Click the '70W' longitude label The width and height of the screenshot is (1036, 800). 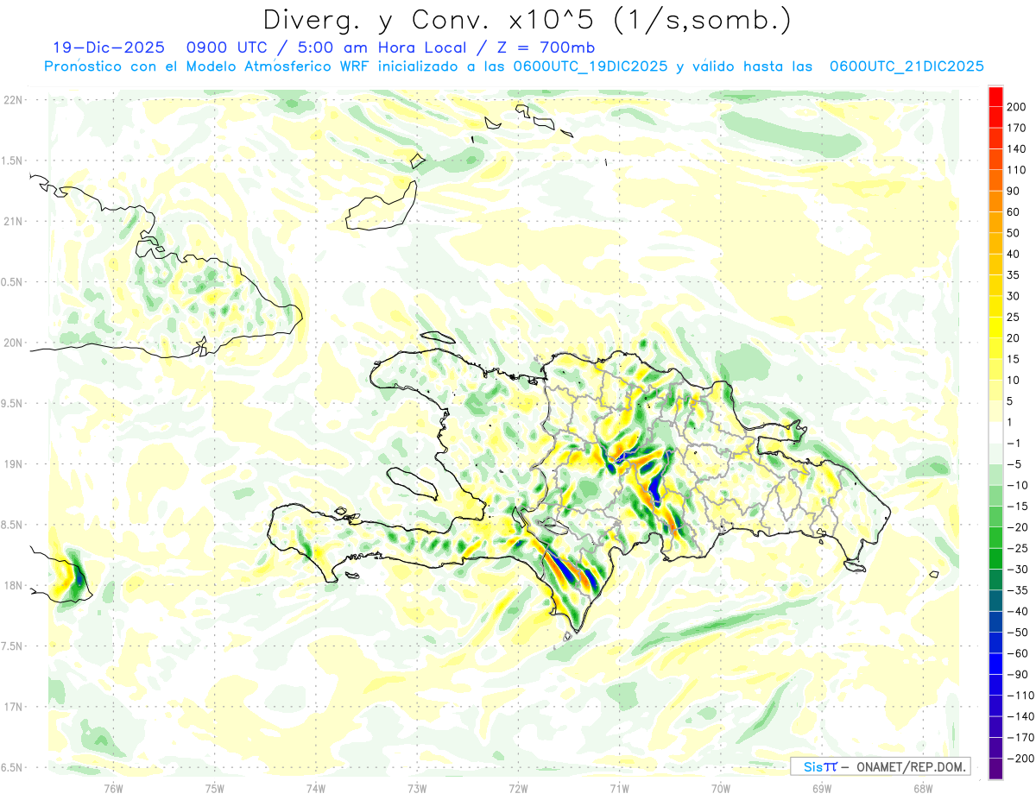coord(721,788)
